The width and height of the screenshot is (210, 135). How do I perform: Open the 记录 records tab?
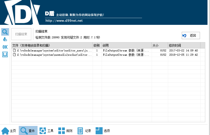pos(84,131)
